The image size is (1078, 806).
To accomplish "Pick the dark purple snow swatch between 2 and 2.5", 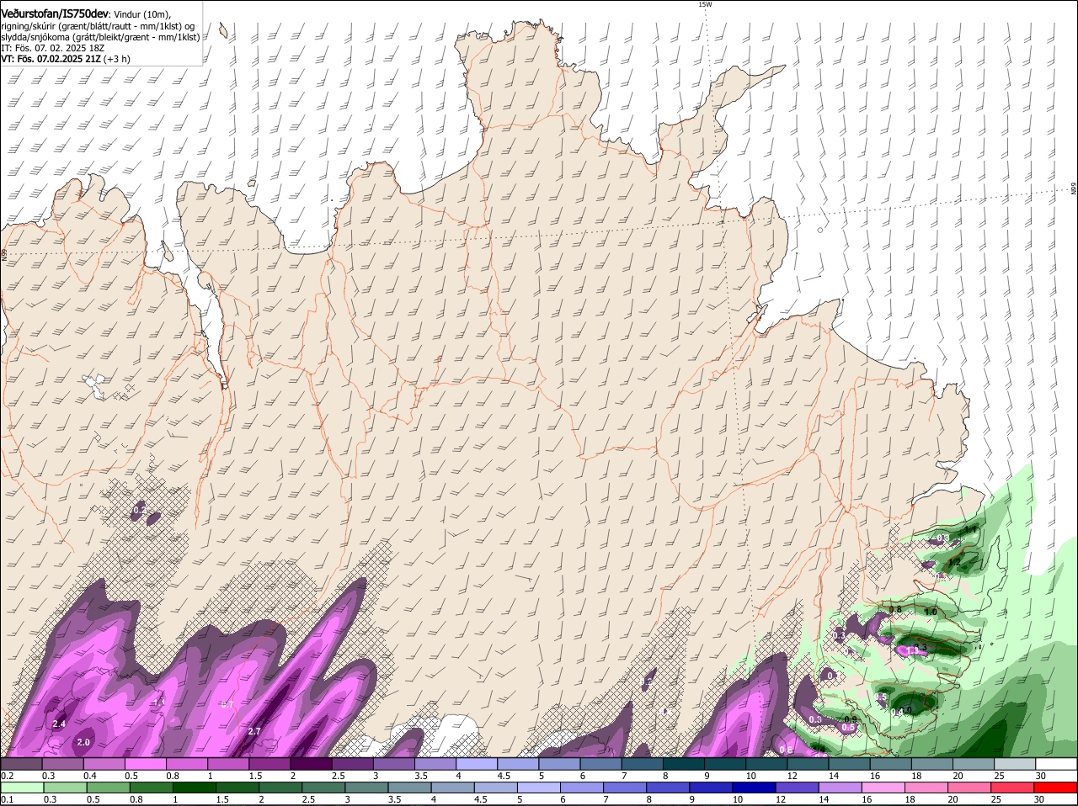I will click(x=311, y=764).
